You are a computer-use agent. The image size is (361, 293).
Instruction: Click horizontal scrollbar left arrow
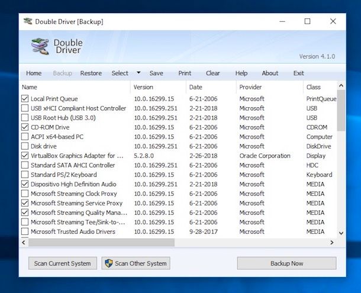coord(24,242)
